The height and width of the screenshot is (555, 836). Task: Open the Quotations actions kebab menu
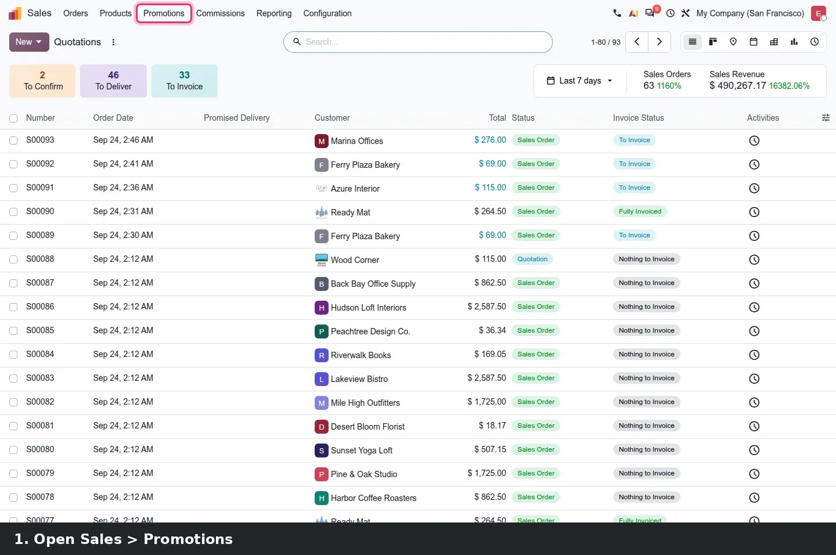(113, 42)
